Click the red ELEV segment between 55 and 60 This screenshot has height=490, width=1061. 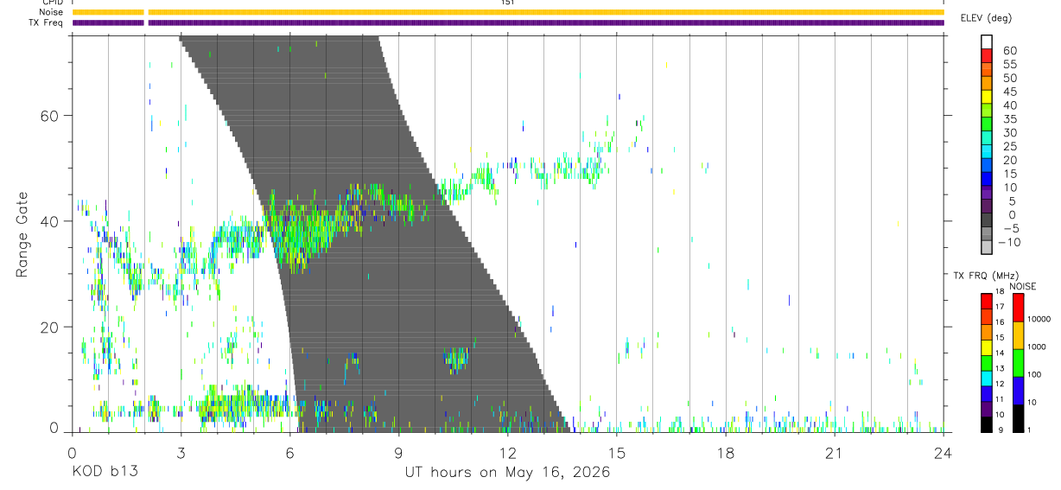(987, 56)
